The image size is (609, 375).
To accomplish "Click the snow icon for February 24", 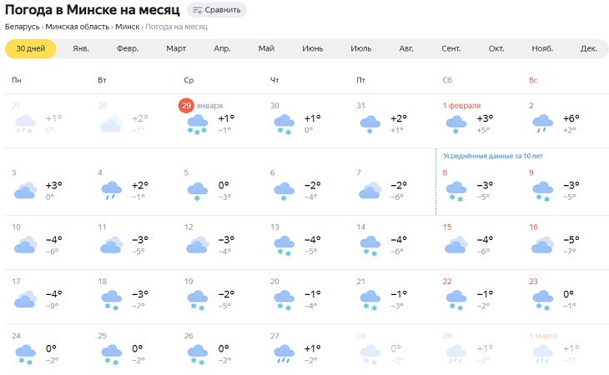I will click(25, 354).
